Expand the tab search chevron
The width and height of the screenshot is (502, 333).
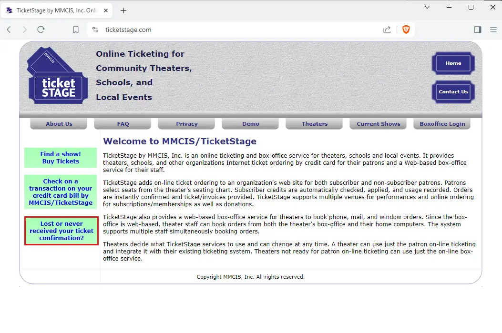[427, 7]
